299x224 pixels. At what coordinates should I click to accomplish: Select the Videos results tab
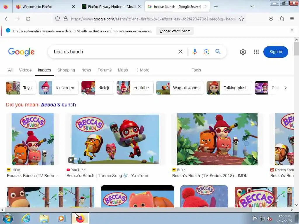click(25, 70)
